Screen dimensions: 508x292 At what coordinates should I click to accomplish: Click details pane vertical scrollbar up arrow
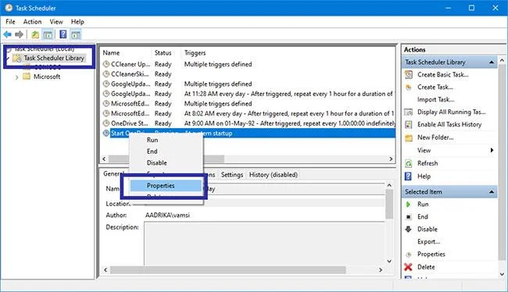click(x=389, y=185)
